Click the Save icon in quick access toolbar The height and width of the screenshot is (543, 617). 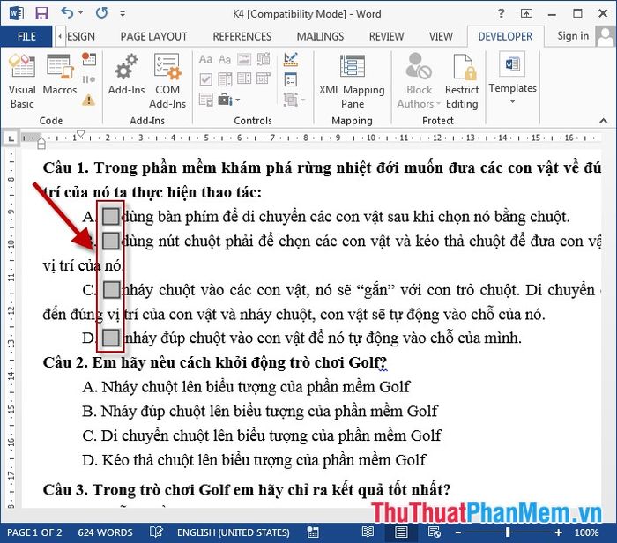(41, 13)
